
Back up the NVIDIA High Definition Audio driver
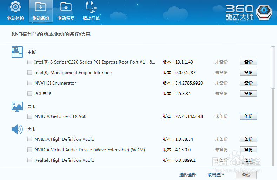point(248,139)
